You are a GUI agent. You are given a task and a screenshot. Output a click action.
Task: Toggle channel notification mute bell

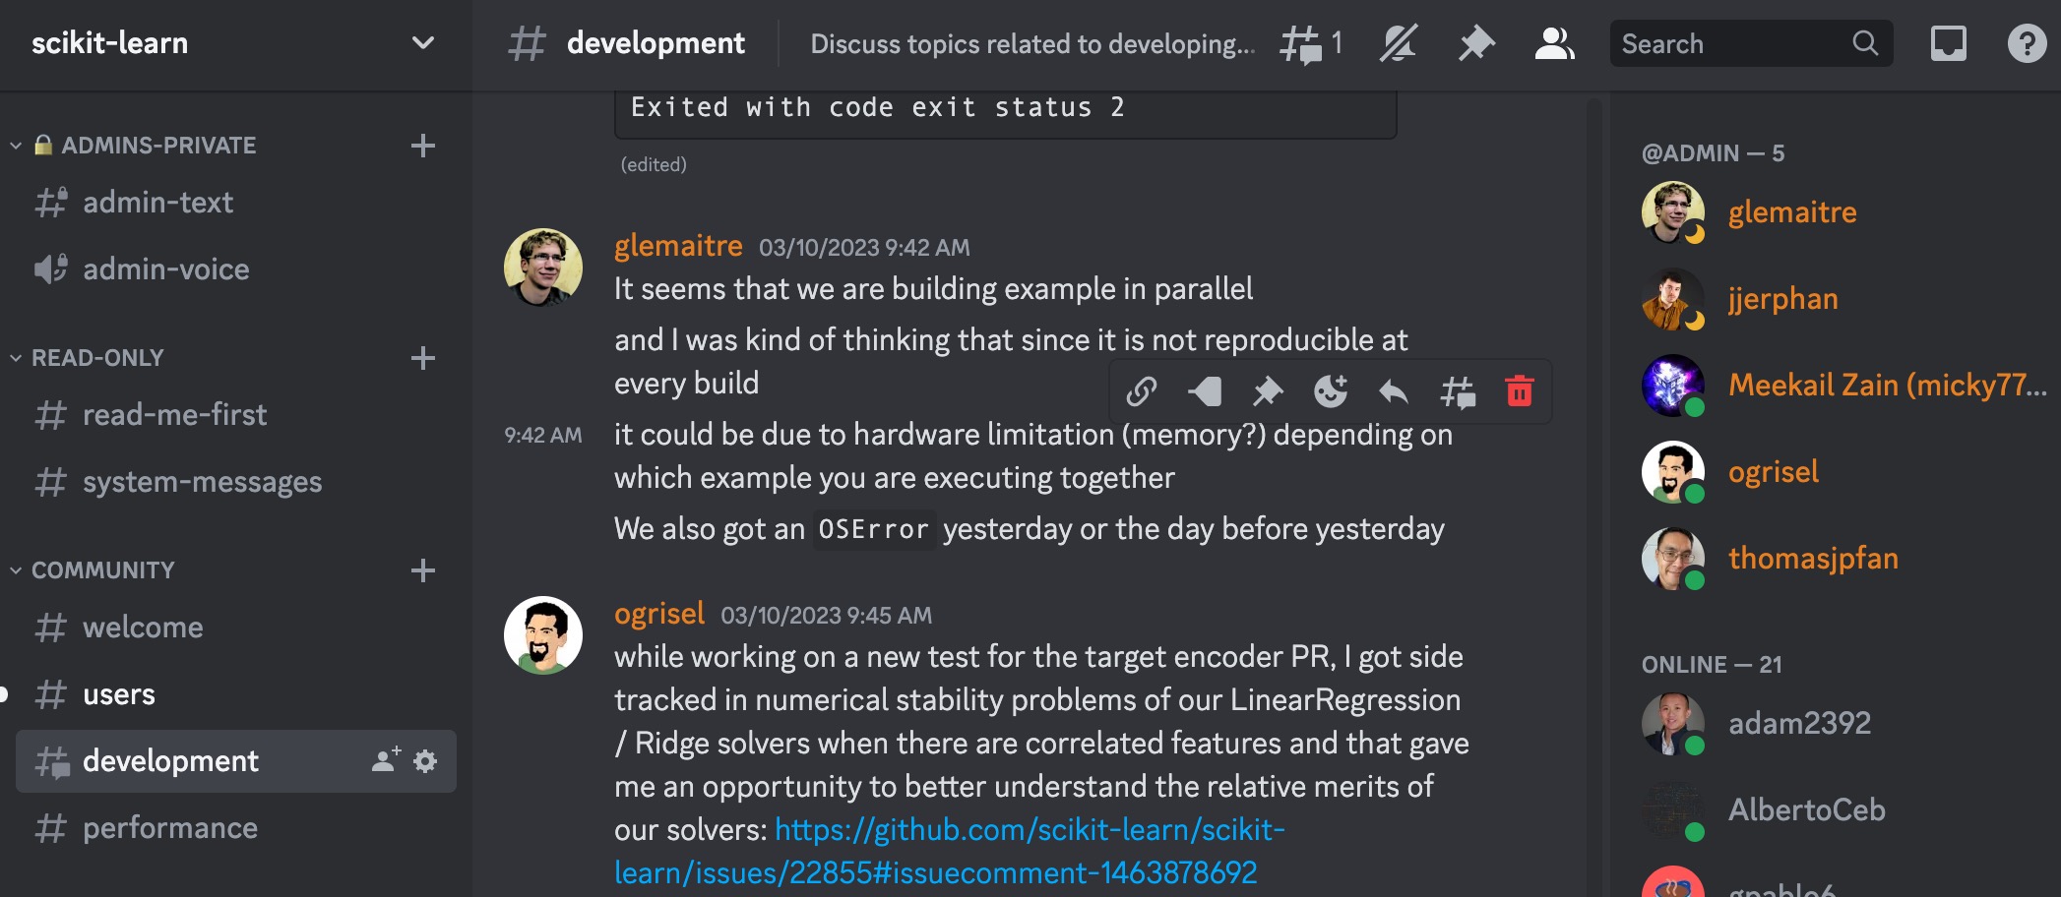point(1398,44)
